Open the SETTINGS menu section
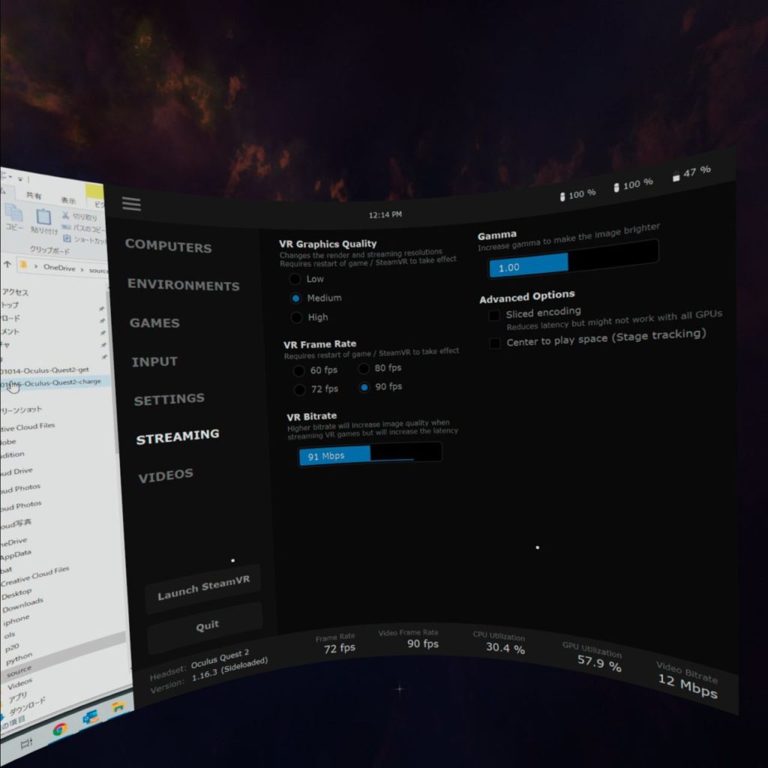The height and width of the screenshot is (768, 768). click(169, 399)
